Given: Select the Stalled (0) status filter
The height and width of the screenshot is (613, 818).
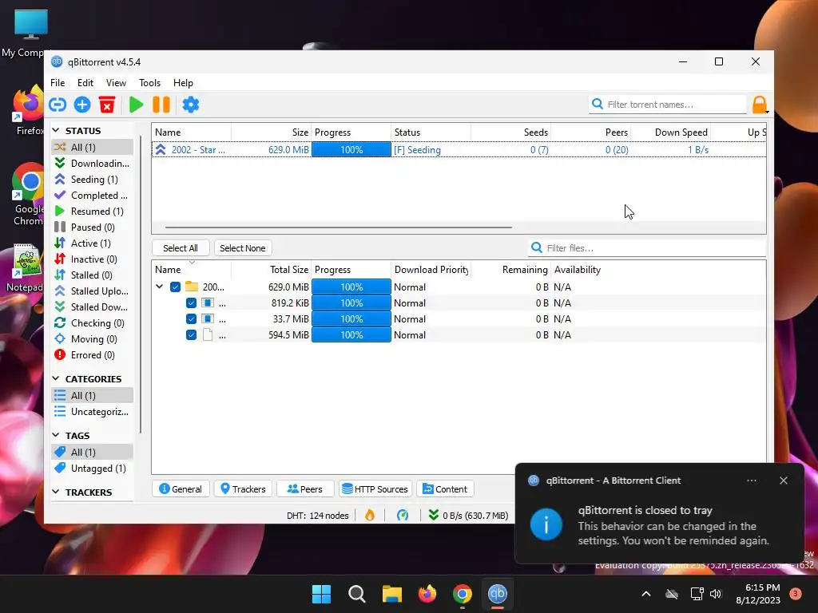Looking at the screenshot, I should click(x=93, y=275).
